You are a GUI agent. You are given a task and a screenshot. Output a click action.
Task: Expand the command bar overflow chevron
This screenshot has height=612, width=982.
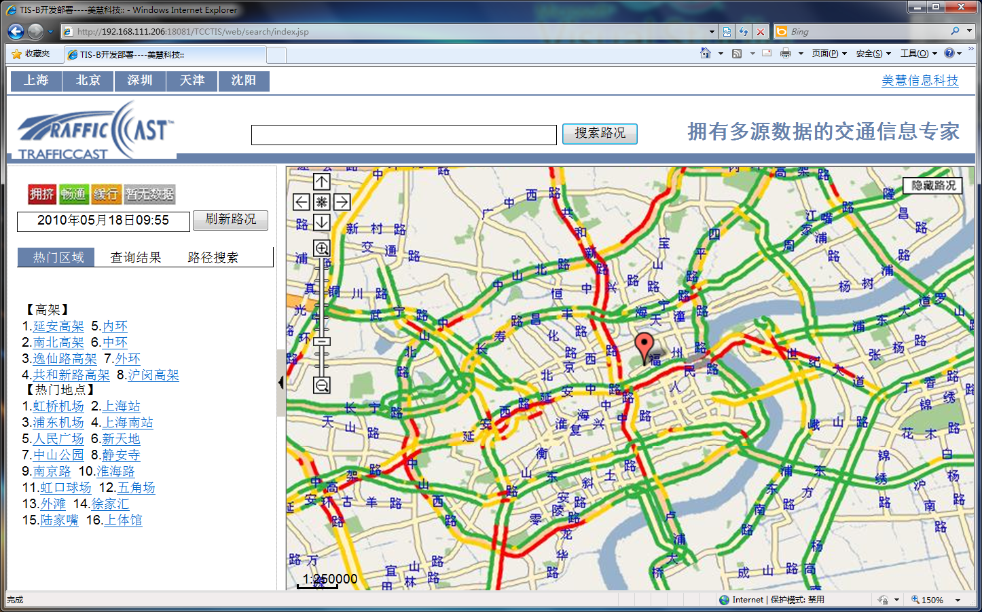coord(971,49)
